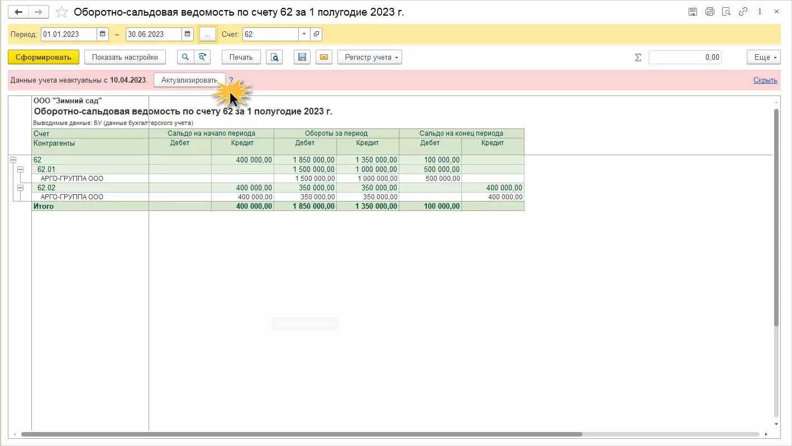The height and width of the screenshot is (446, 792).
Task: Open the end date calendar picker
Action: pos(188,34)
